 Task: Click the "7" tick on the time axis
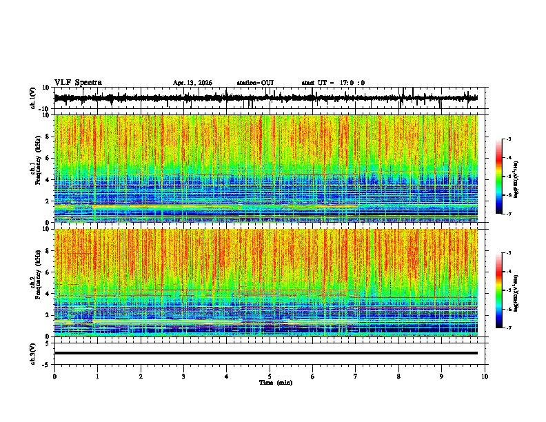356,376
